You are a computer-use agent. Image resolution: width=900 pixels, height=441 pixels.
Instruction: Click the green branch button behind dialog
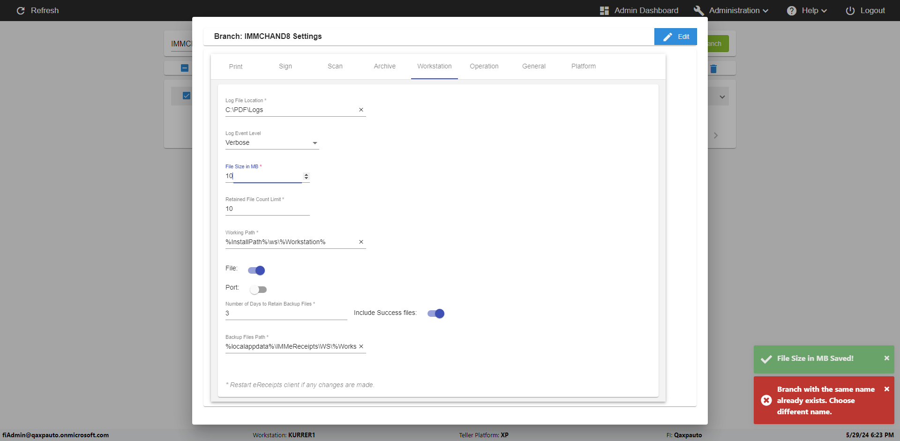[718, 44]
